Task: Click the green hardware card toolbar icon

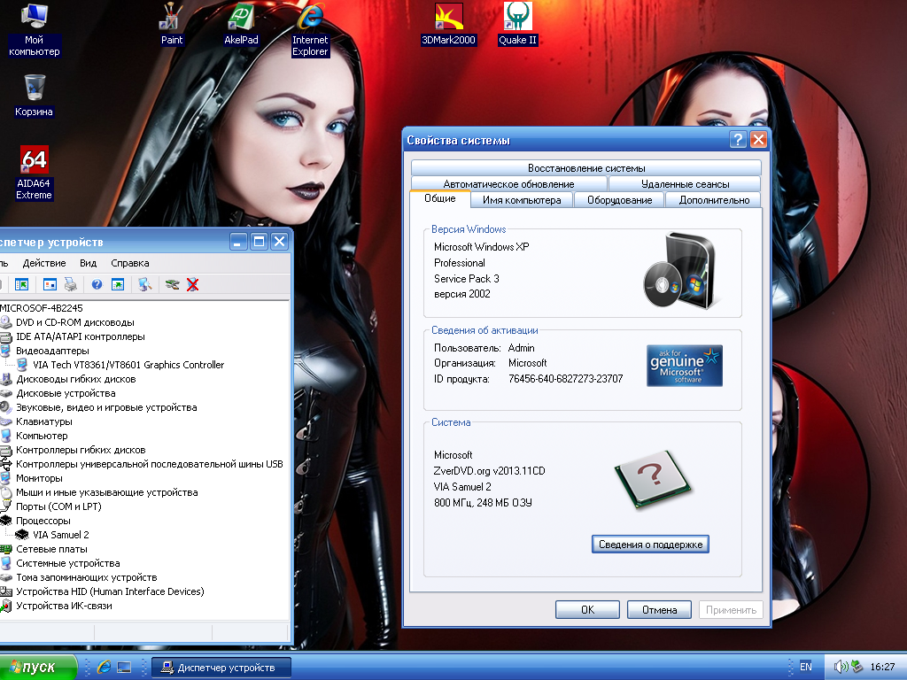Action: (x=172, y=284)
